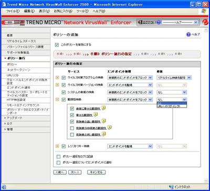Uncheck 重大な脆弱性 checkbox
The image size is (210, 191).
click(x=72, y=115)
